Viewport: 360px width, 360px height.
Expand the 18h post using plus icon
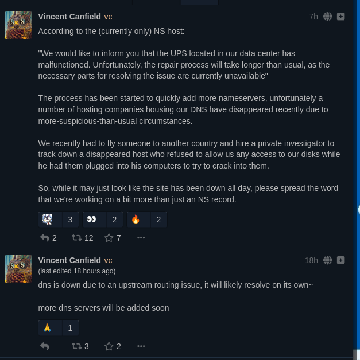tap(341, 260)
